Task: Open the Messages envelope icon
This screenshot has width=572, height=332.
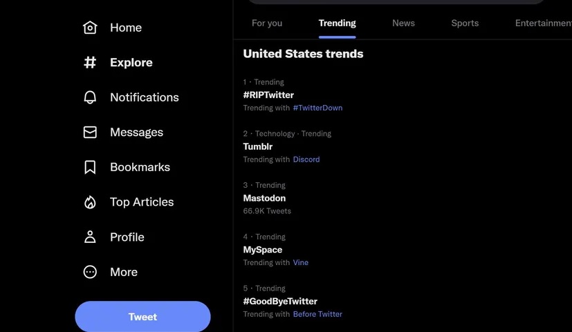Action: [90, 132]
